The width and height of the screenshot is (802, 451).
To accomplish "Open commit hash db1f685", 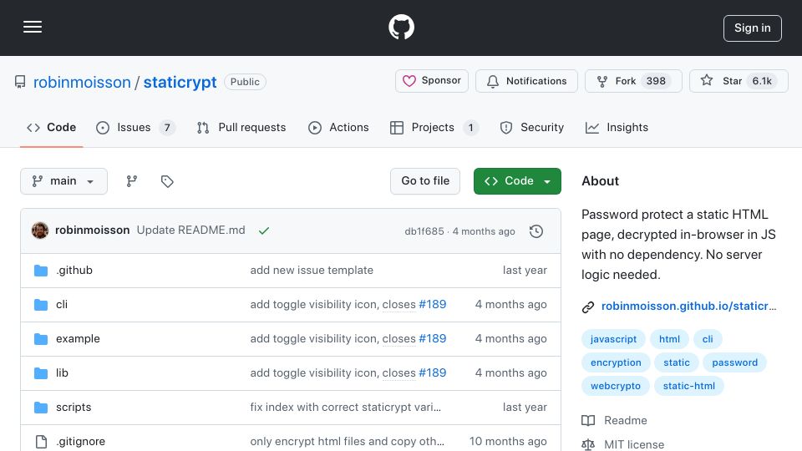I will click(x=424, y=231).
